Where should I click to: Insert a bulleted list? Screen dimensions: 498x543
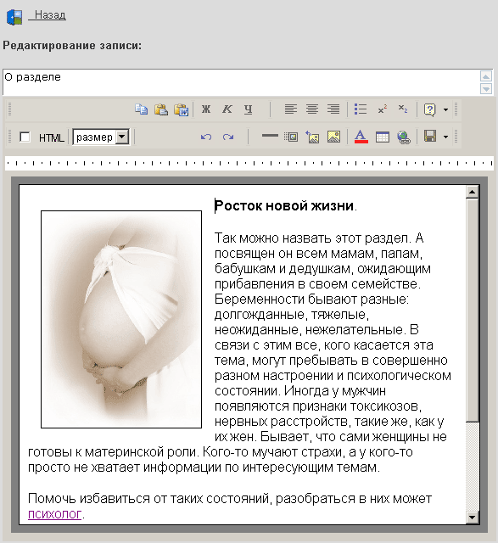(361, 109)
